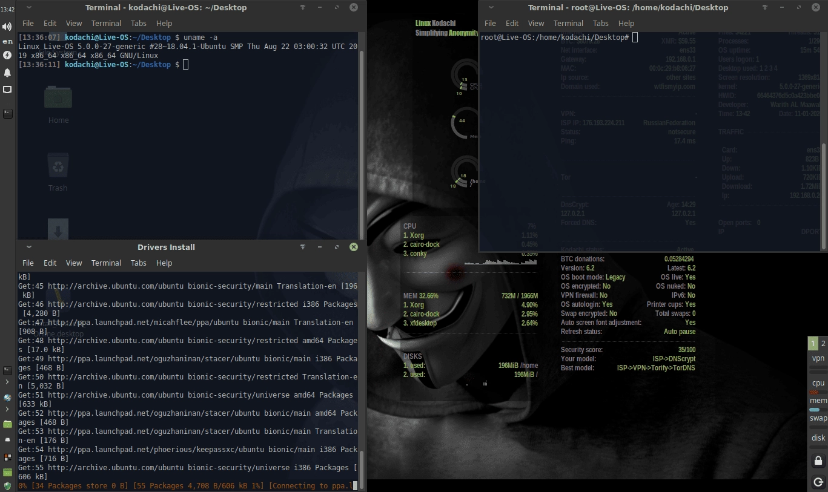The image size is (828, 492).
Task: Expand the chevron below the lower terminal launcher
Action: click(x=7, y=382)
